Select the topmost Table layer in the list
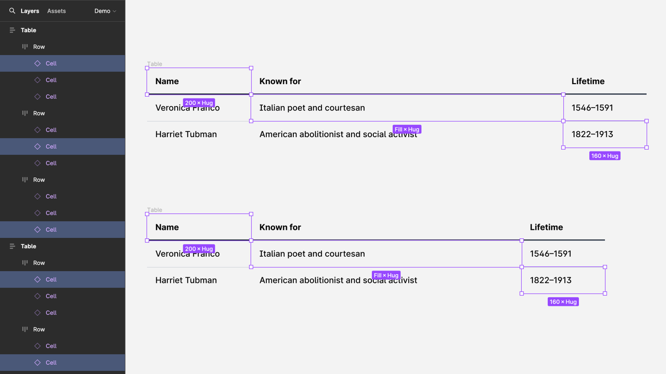Viewport: 666px width, 374px height. click(x=28, y=30)
